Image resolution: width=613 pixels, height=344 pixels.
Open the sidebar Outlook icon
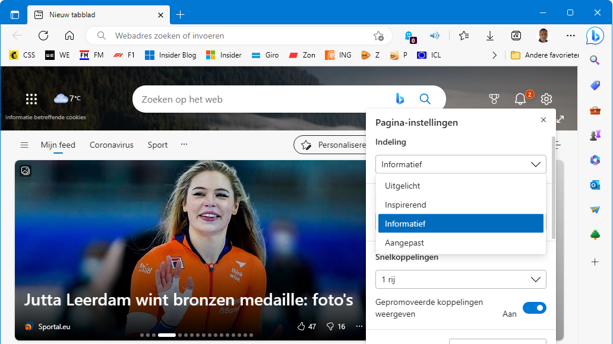click(595, 184)
